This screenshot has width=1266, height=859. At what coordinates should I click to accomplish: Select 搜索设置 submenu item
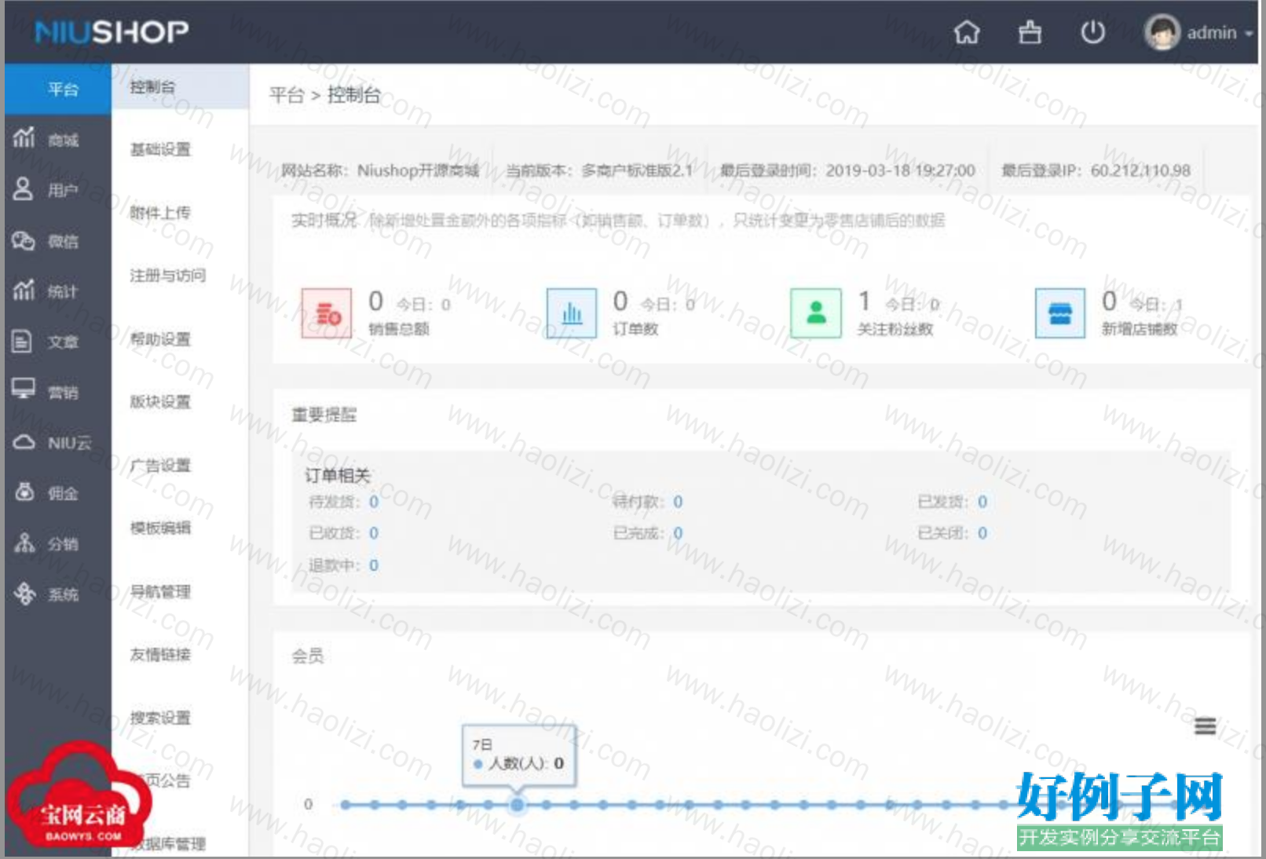[160, 718]
